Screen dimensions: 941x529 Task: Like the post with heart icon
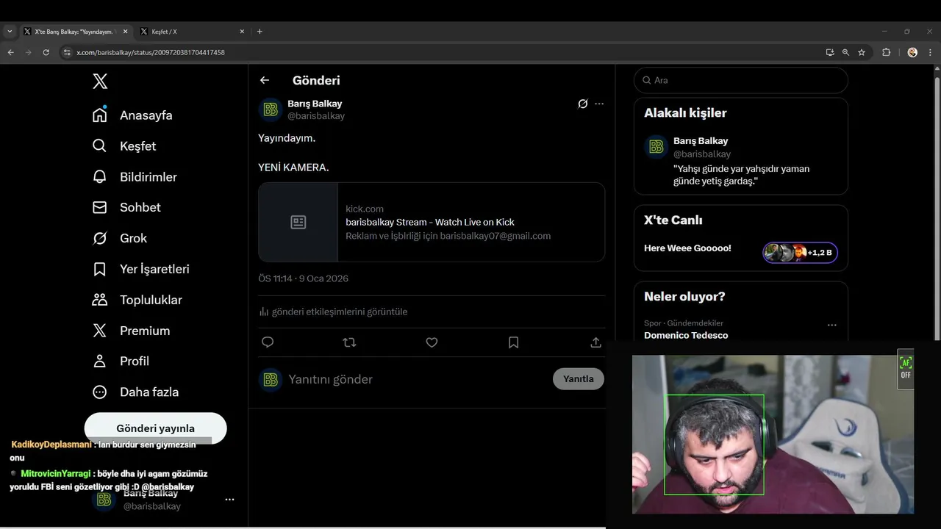pos(432,342)
